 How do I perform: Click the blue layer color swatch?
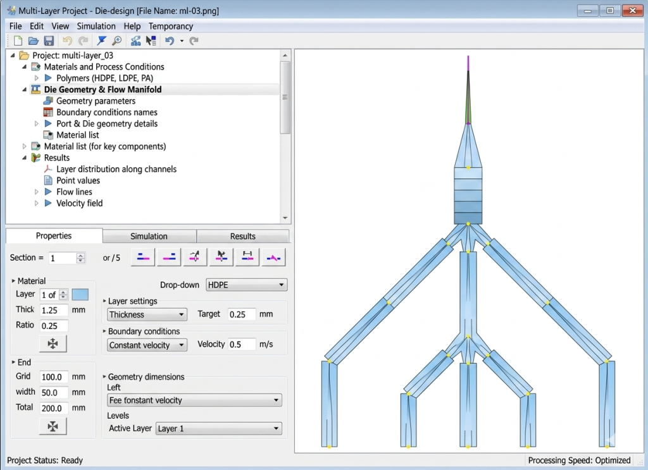point(80,295)
